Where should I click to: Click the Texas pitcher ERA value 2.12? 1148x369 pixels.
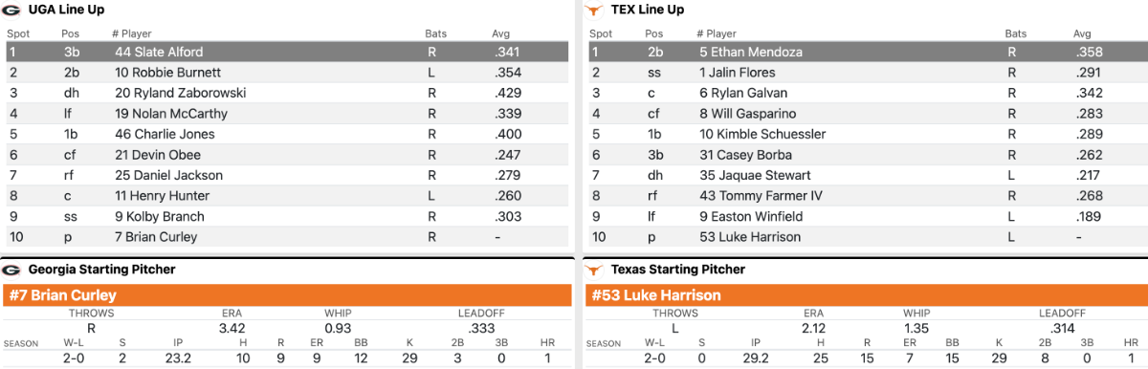(814, 328)
